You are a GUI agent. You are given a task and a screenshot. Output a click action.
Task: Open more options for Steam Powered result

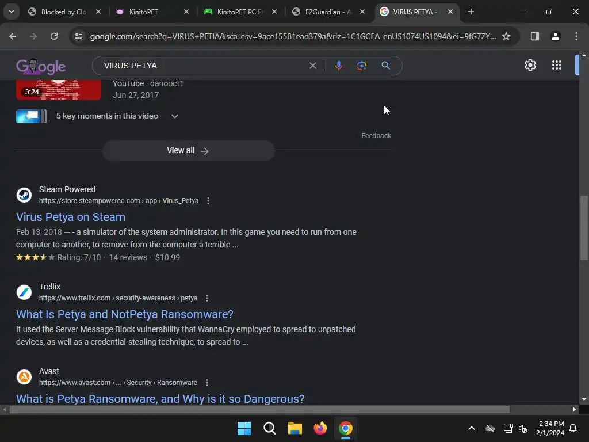(x=208, y=201)
